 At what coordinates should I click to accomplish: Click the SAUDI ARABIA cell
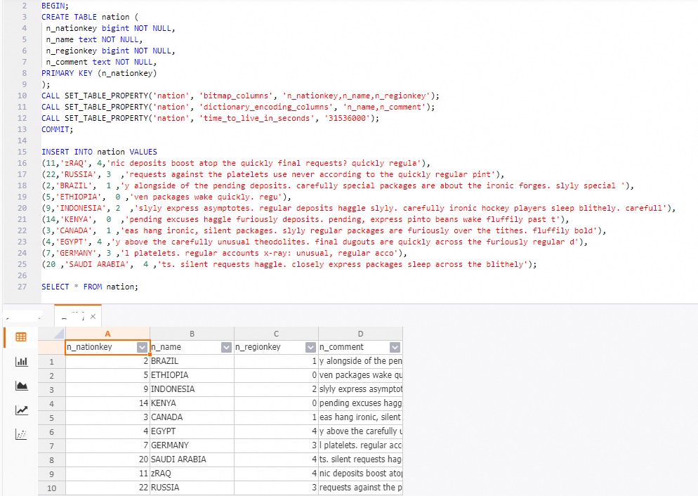pyautogui.click(x=191, y=459)
